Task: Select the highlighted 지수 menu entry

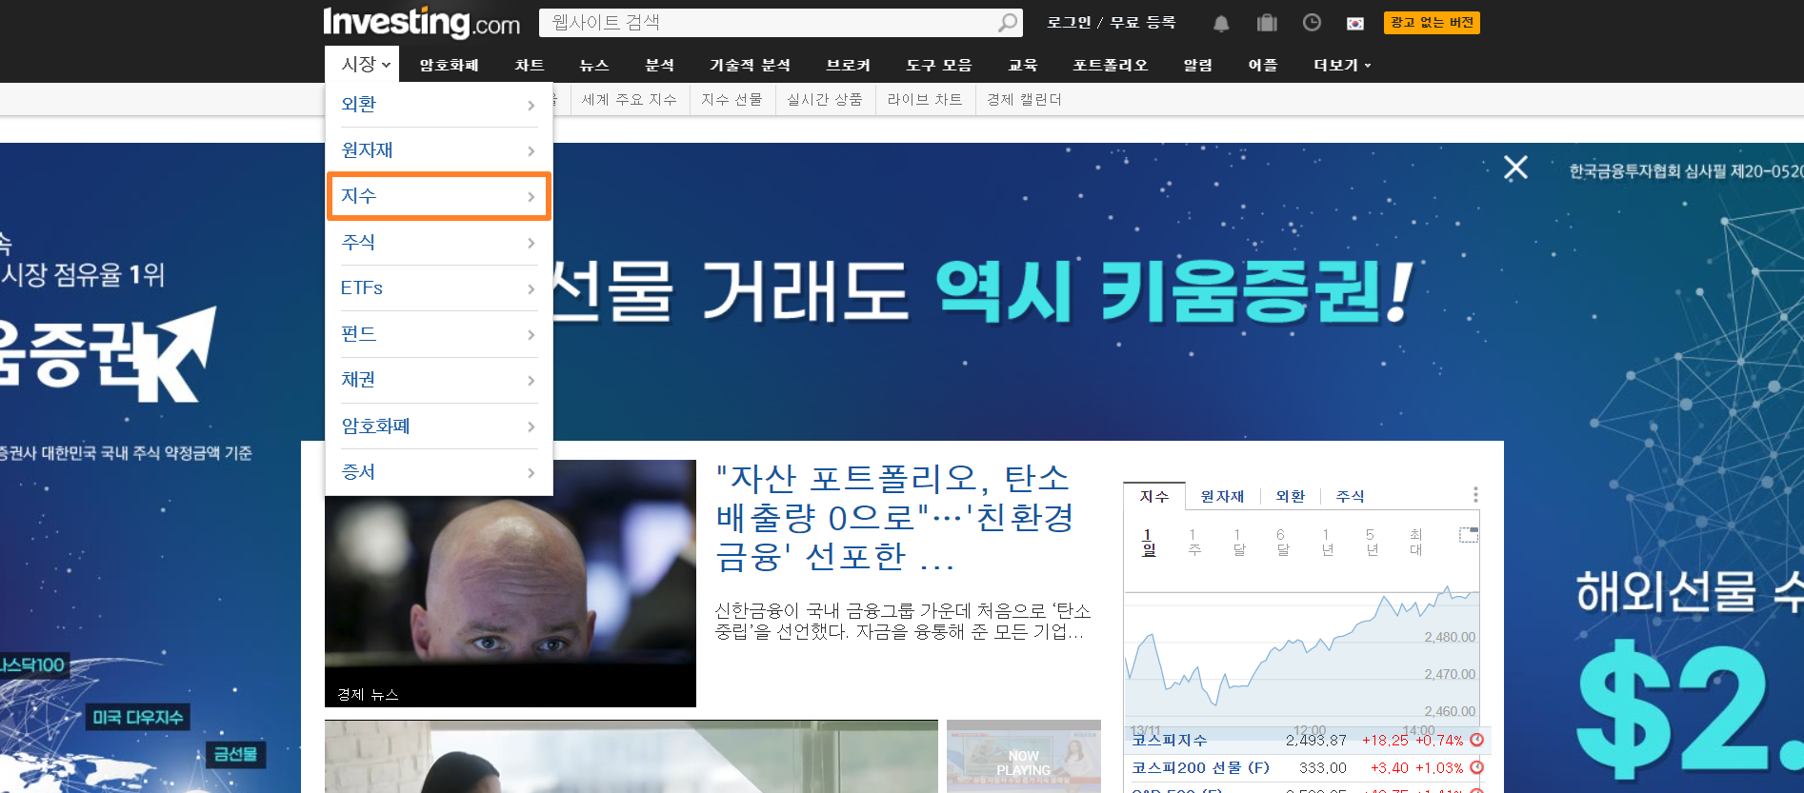Action: 439,196
